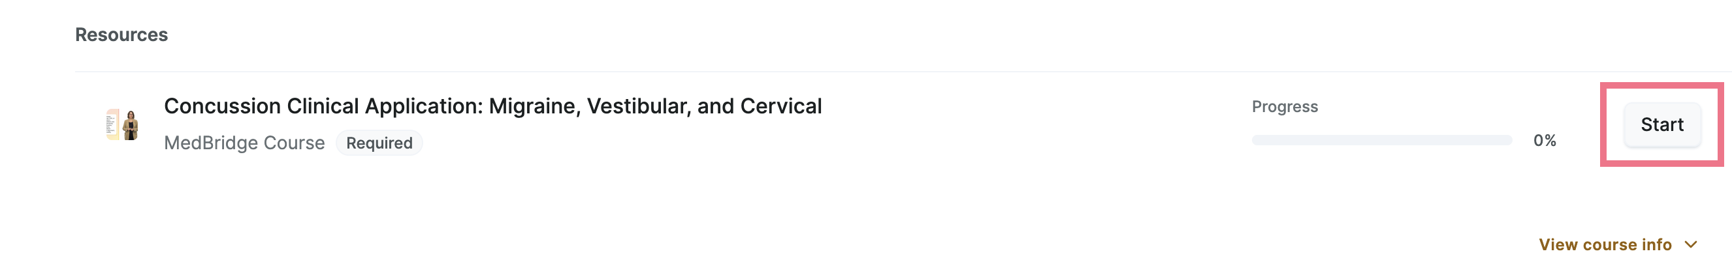This screenshot has height=275, width=1732.
Task: Click the word Vestibular in the title
Action: point(639,106)
